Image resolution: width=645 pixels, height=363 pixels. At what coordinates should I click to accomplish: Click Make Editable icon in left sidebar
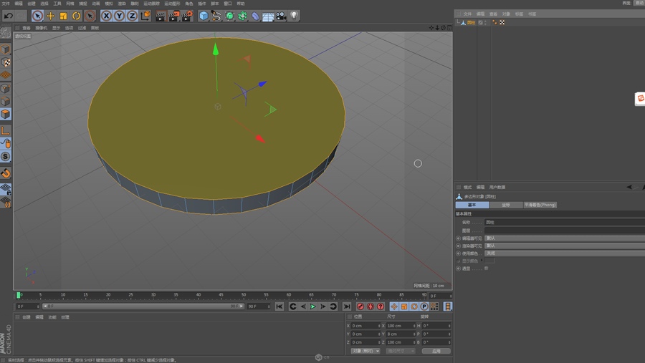point(5,32)
